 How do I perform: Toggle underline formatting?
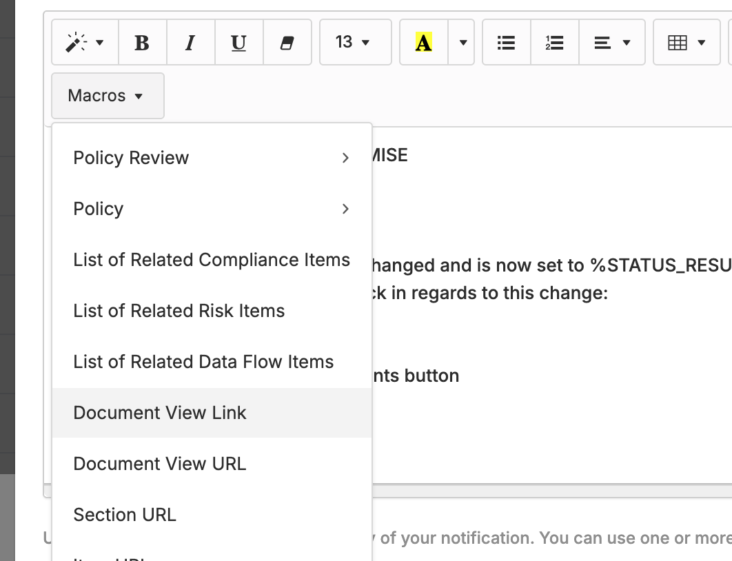238,43
